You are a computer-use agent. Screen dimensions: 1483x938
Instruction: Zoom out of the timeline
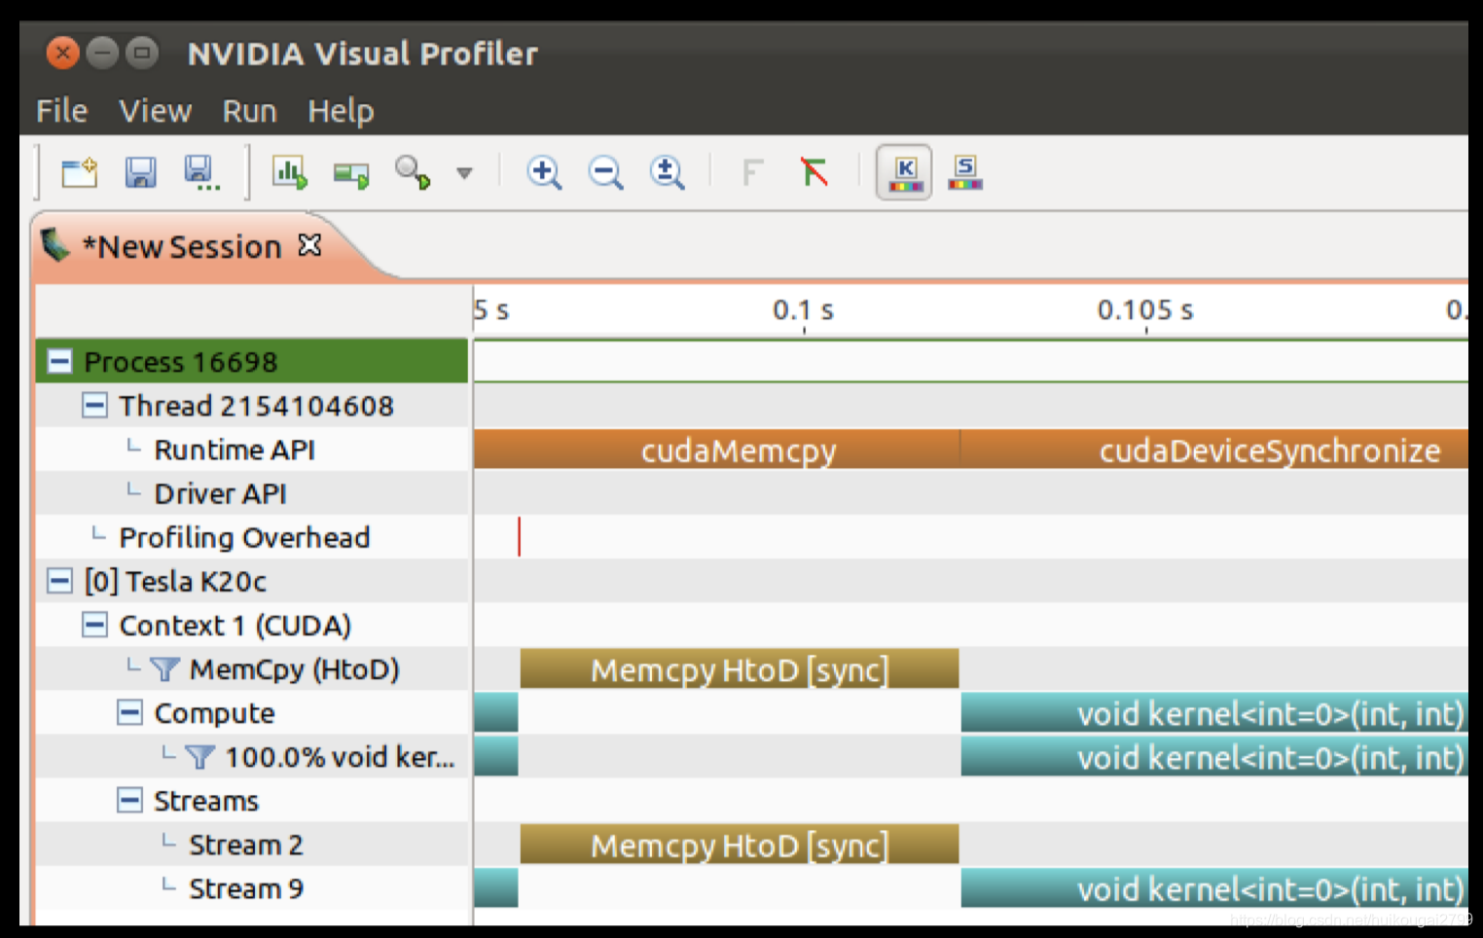(x=605, y=173)
